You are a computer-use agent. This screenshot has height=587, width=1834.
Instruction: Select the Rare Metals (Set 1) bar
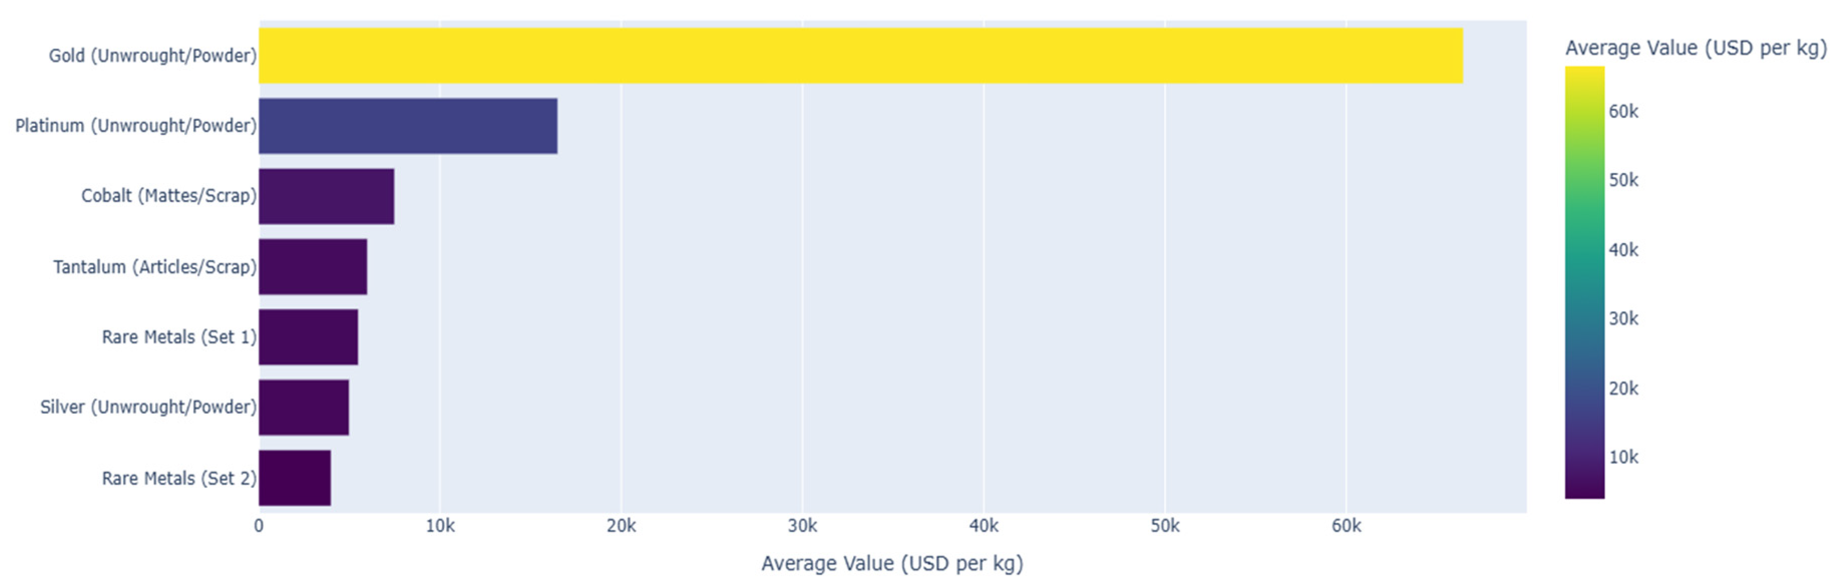[x=308, y=337]
